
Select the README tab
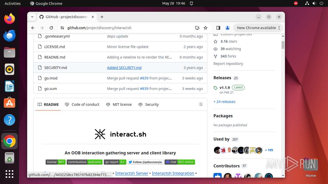(x=48, y=105)
